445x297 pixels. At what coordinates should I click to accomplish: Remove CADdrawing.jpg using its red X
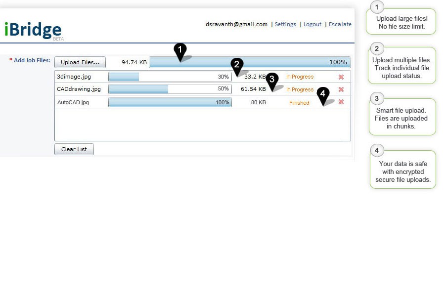point(341,89)
